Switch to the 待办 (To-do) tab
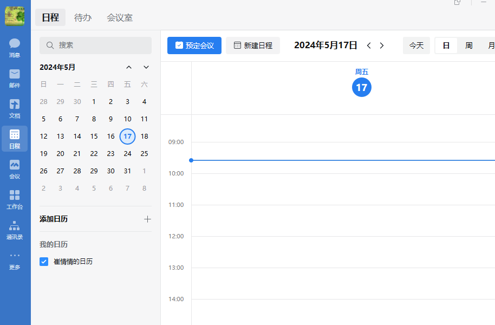This screenshot has width=495, height=325. [82, 17]
